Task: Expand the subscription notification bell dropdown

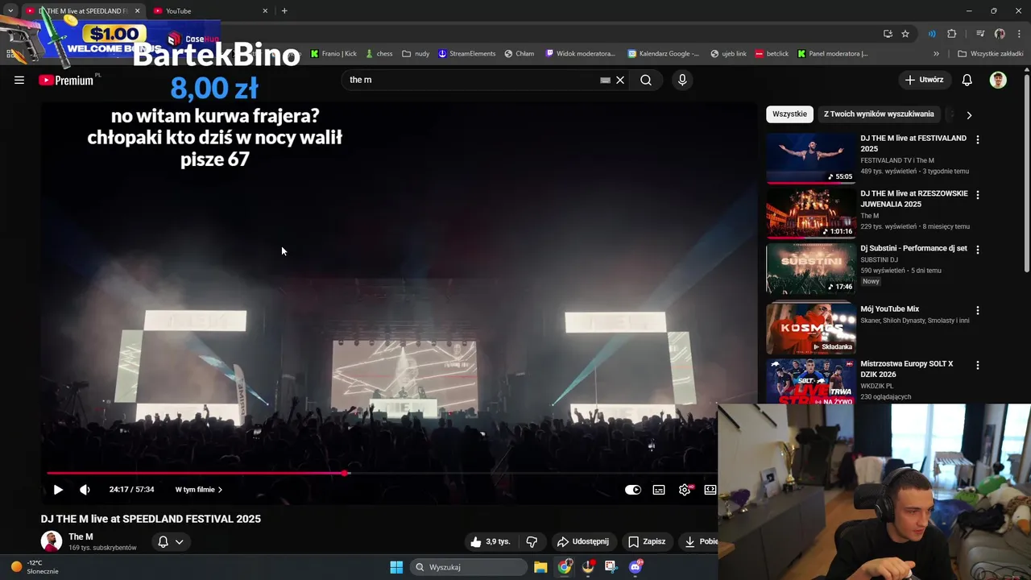Action: pos(171,542)
